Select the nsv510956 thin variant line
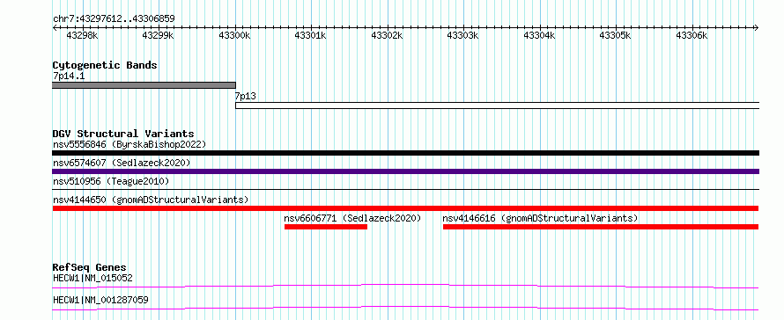 (x=406, y=190)
